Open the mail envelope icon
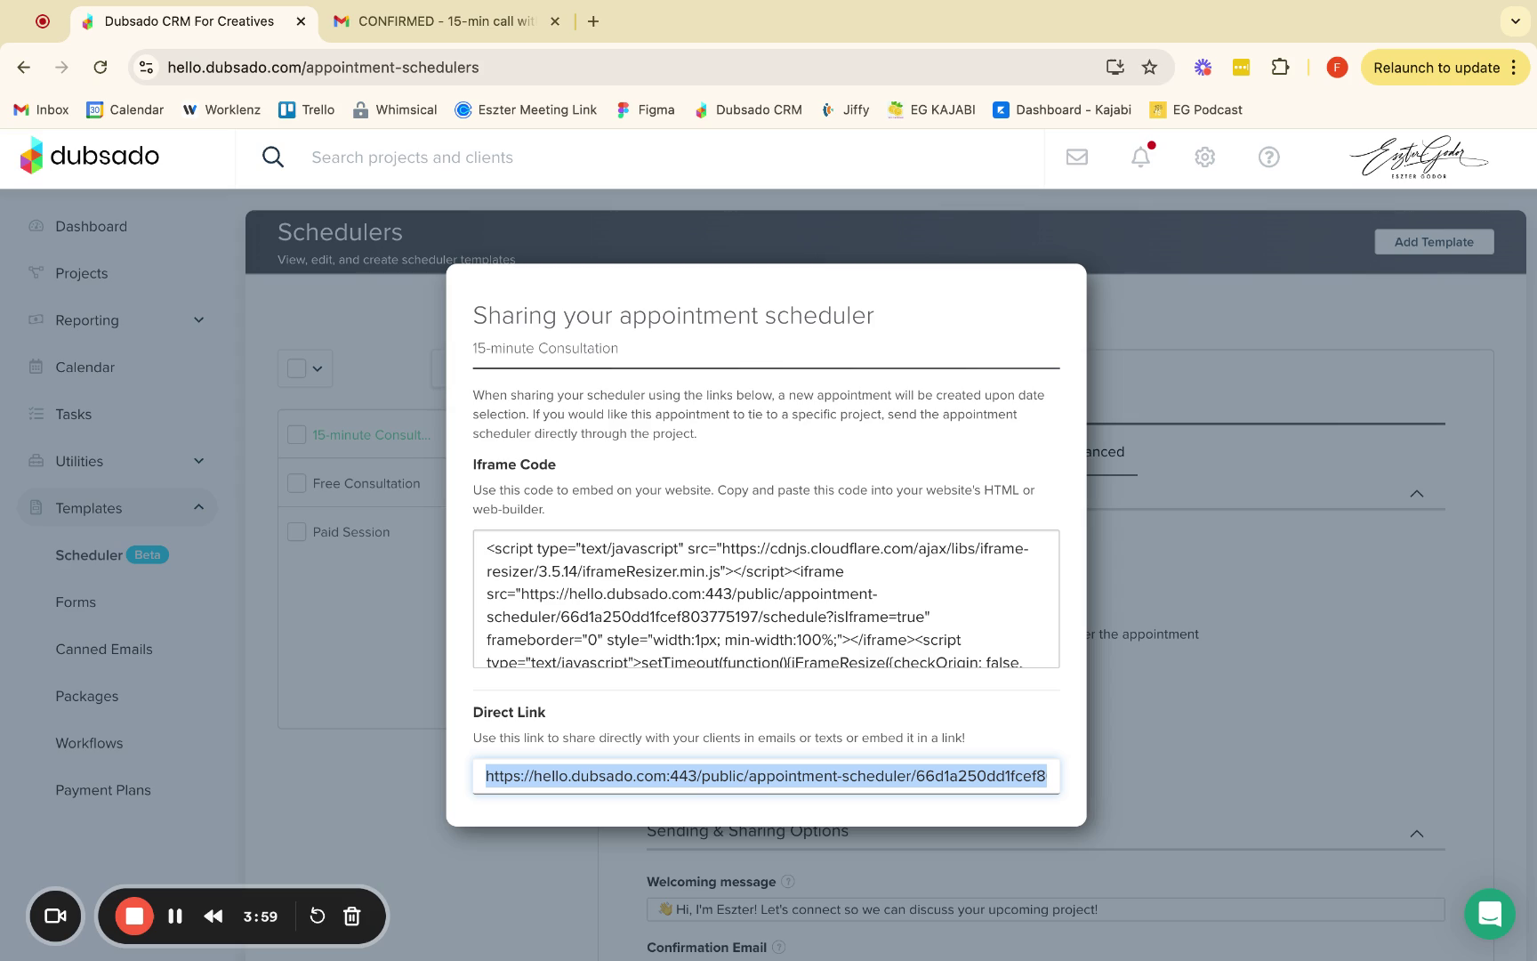 [x=1077, y=157]
